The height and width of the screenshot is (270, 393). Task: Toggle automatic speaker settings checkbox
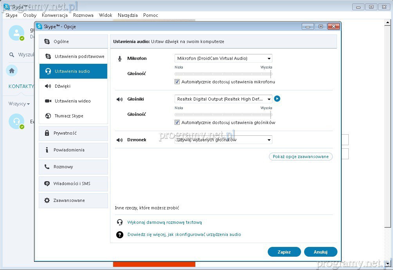(x=177, y=122)
